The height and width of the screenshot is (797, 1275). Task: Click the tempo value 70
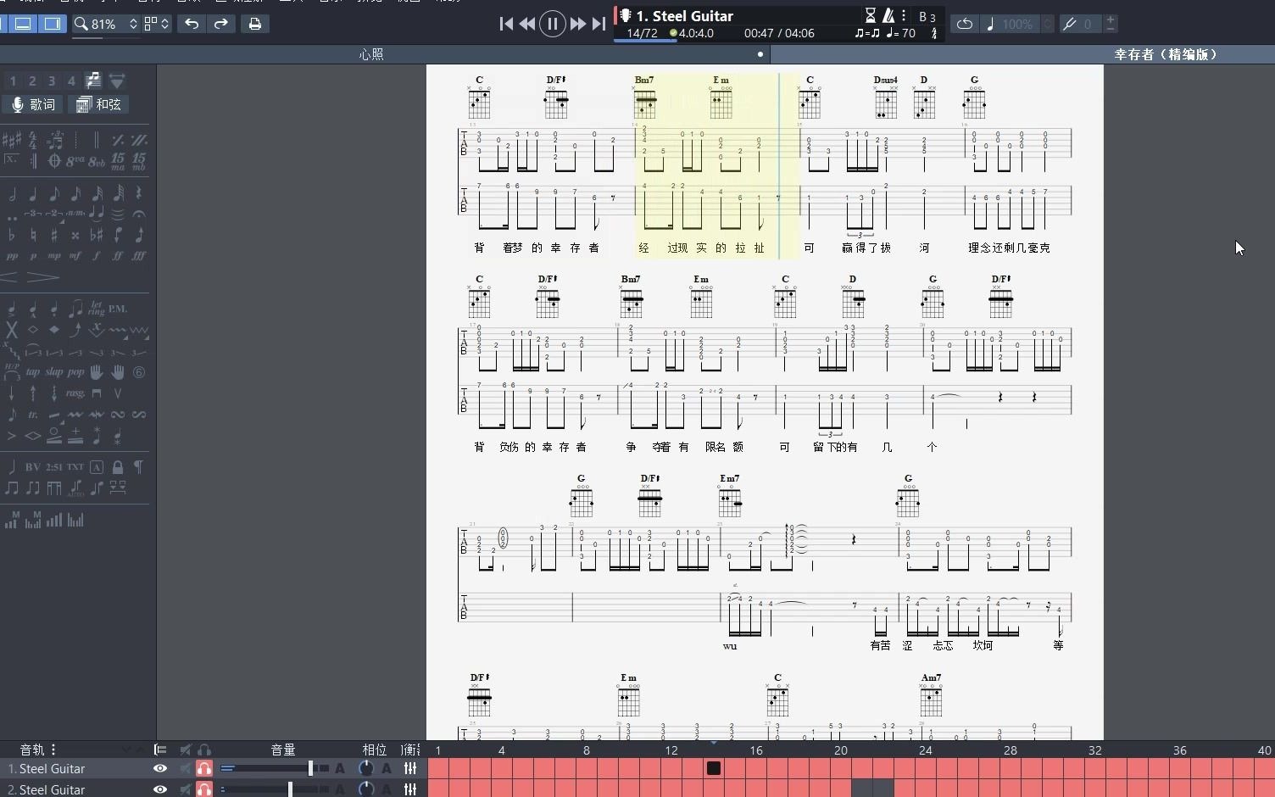909,33
